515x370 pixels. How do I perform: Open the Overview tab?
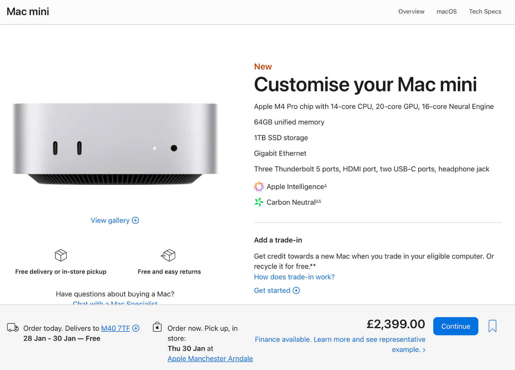(411, 12)
